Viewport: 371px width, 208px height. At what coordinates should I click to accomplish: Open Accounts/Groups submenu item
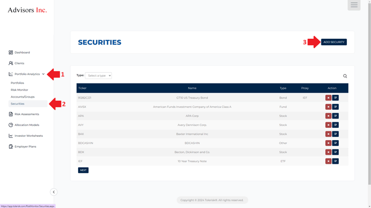click(x=23, y=96)
